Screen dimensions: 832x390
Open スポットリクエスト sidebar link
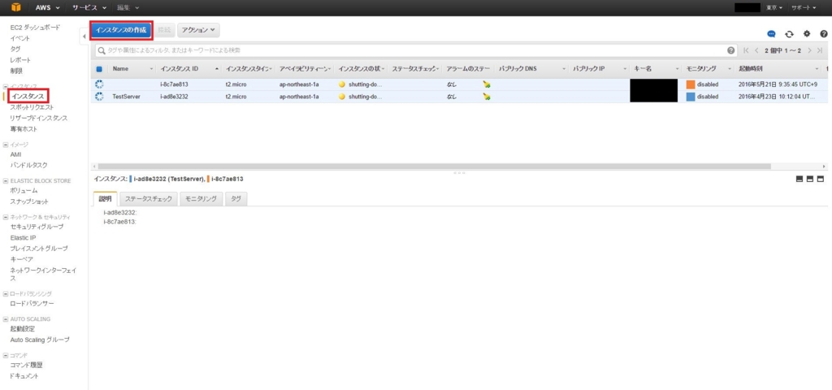point(32,107)
